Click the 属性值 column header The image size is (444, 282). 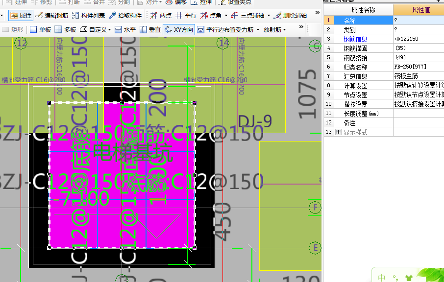tap(421, 10)
